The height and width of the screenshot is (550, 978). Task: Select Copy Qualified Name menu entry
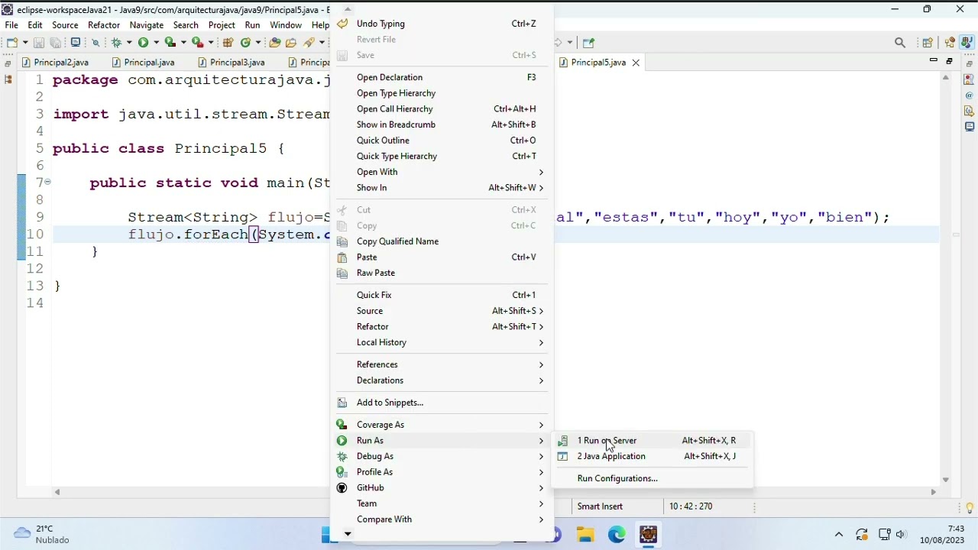pyautogui.click(x=442, y=241)
